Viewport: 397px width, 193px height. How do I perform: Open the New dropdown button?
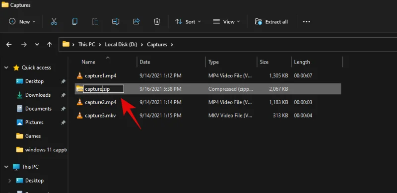click(x=22, y=22)
